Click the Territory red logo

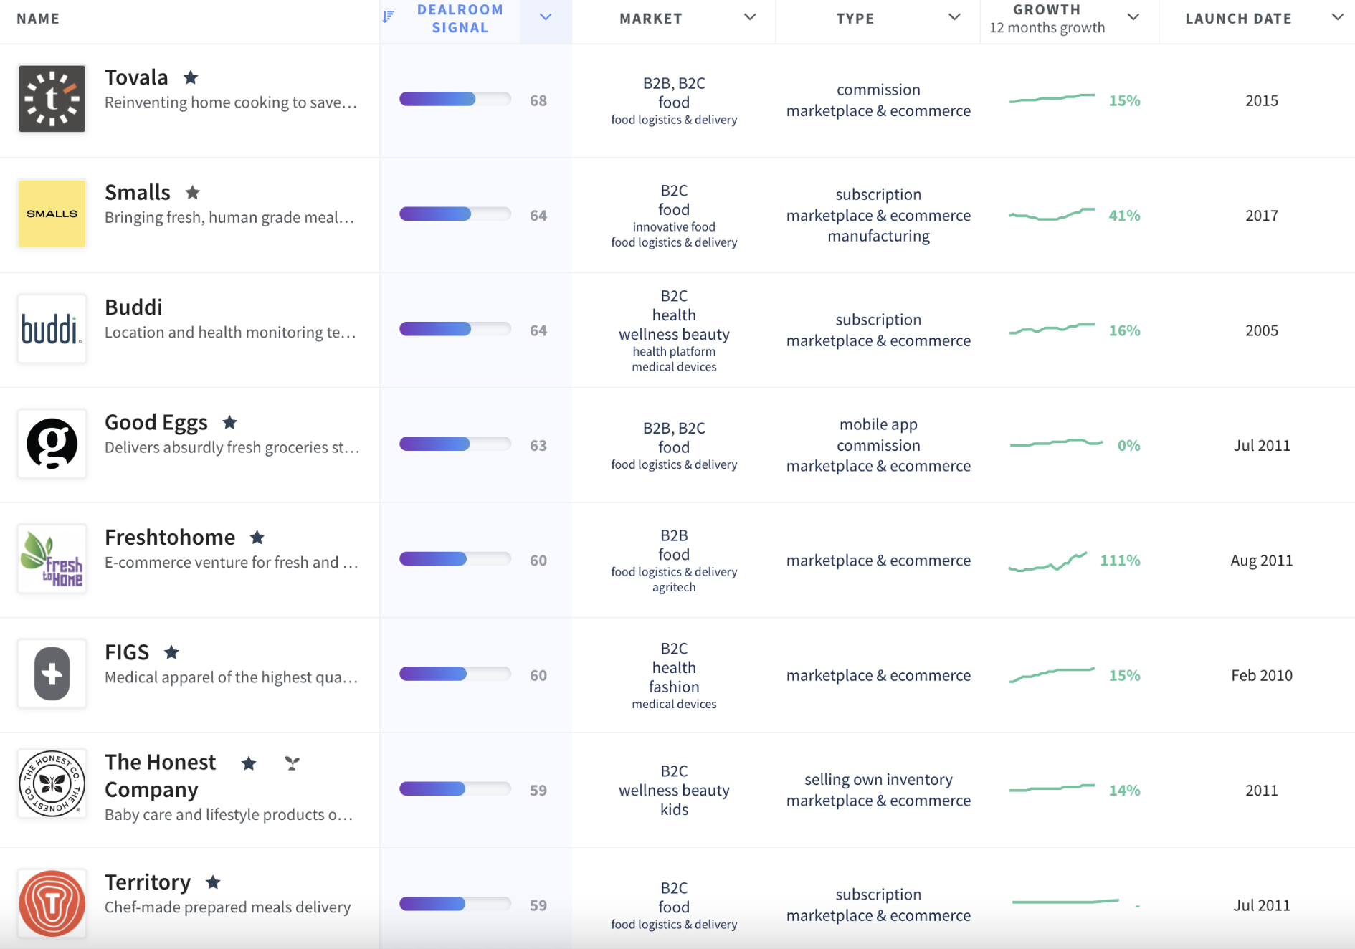[x=52, y=903]
